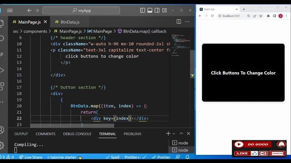Open the Accounts icon in activity bar
This screenshot has width=291, height=163.
tap(2, 130)
